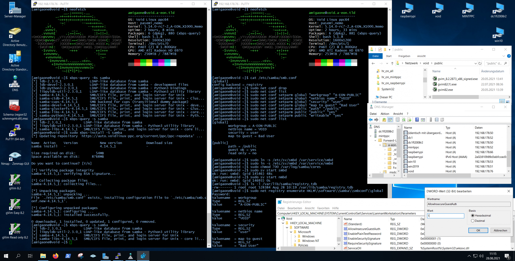Select the raspberrypi remote desktop icon
515x261 pixels.
408,10
